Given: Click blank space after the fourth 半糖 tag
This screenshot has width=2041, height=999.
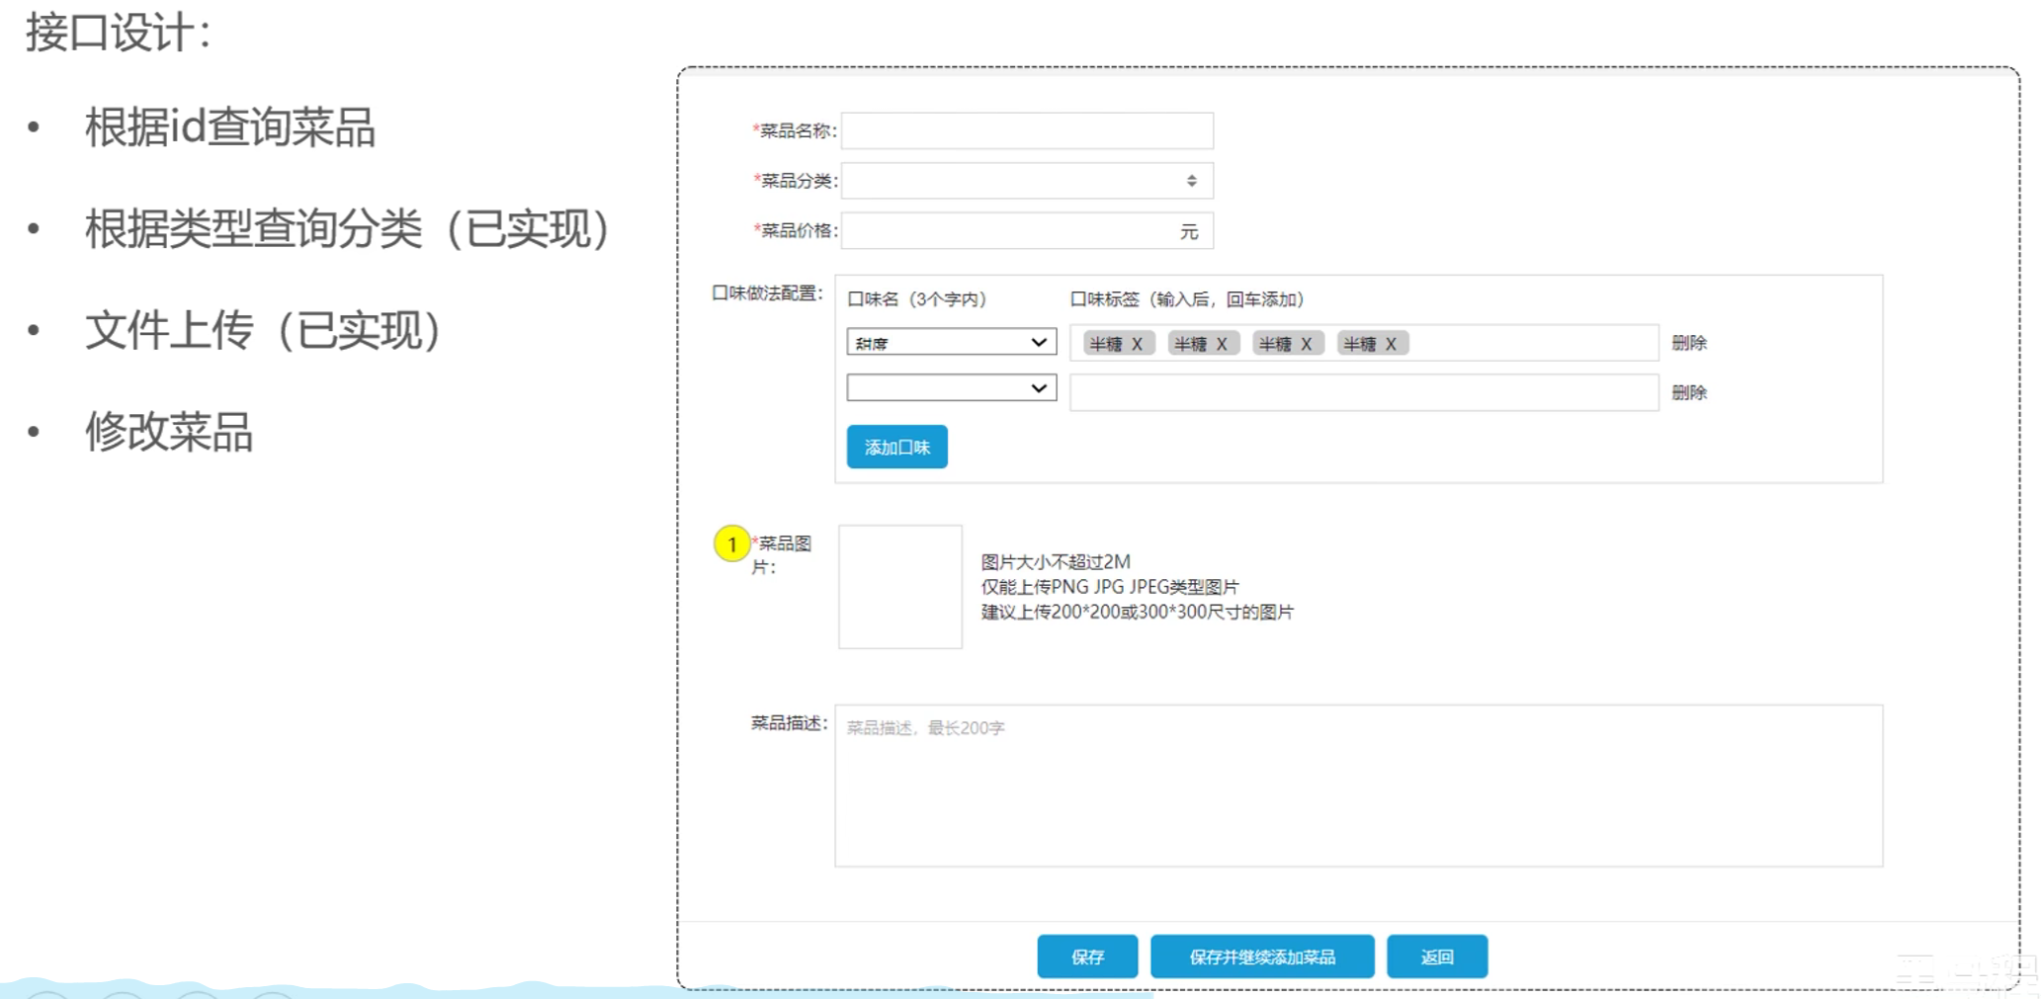Looking at the screenshot, I should coord(1532,343).
